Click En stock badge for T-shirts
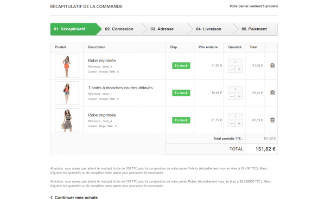331x211 pixels. click(x=181, y=93)
